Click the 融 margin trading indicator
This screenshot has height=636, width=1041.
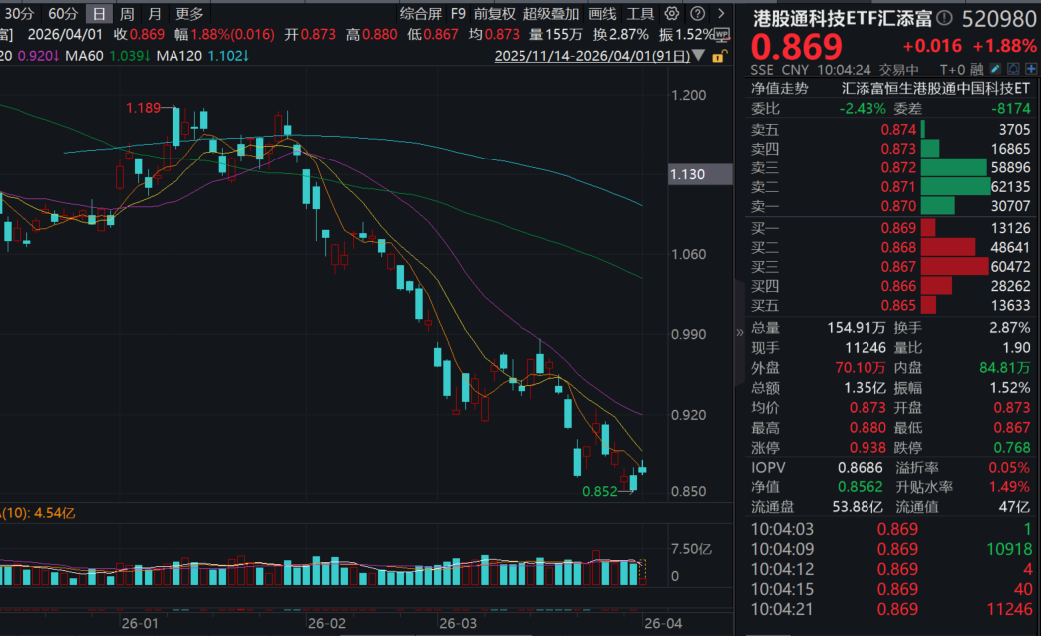coord(977,69)
